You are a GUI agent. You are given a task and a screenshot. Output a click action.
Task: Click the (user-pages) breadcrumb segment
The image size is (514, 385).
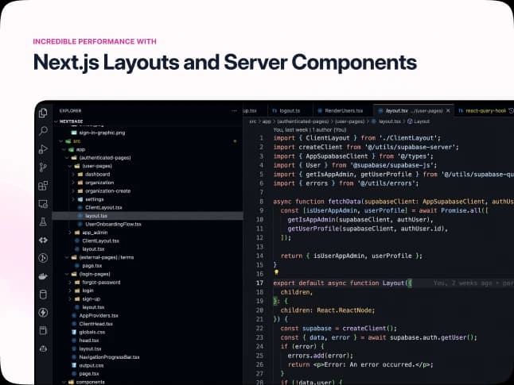tap(350, 121)
